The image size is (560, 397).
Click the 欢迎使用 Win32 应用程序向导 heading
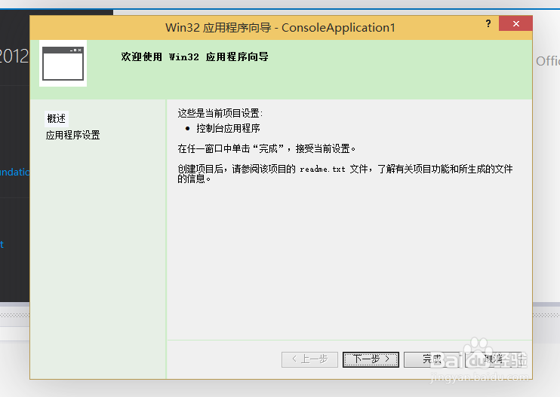click(x=195, y=56)
